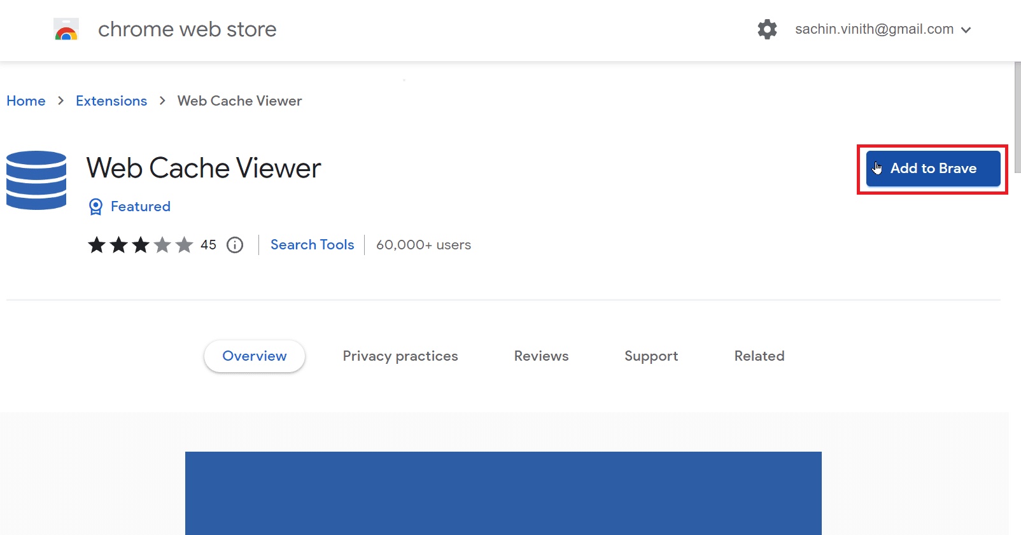The height and width of the screenshot is (535, 1021).
Task: Open the Related tab
Action: (759, 356)
